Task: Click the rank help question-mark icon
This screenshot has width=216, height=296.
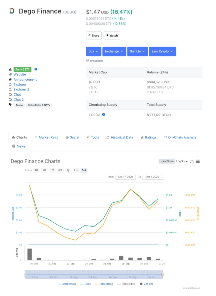Action: pyautogui.click(x=36, y=69)
